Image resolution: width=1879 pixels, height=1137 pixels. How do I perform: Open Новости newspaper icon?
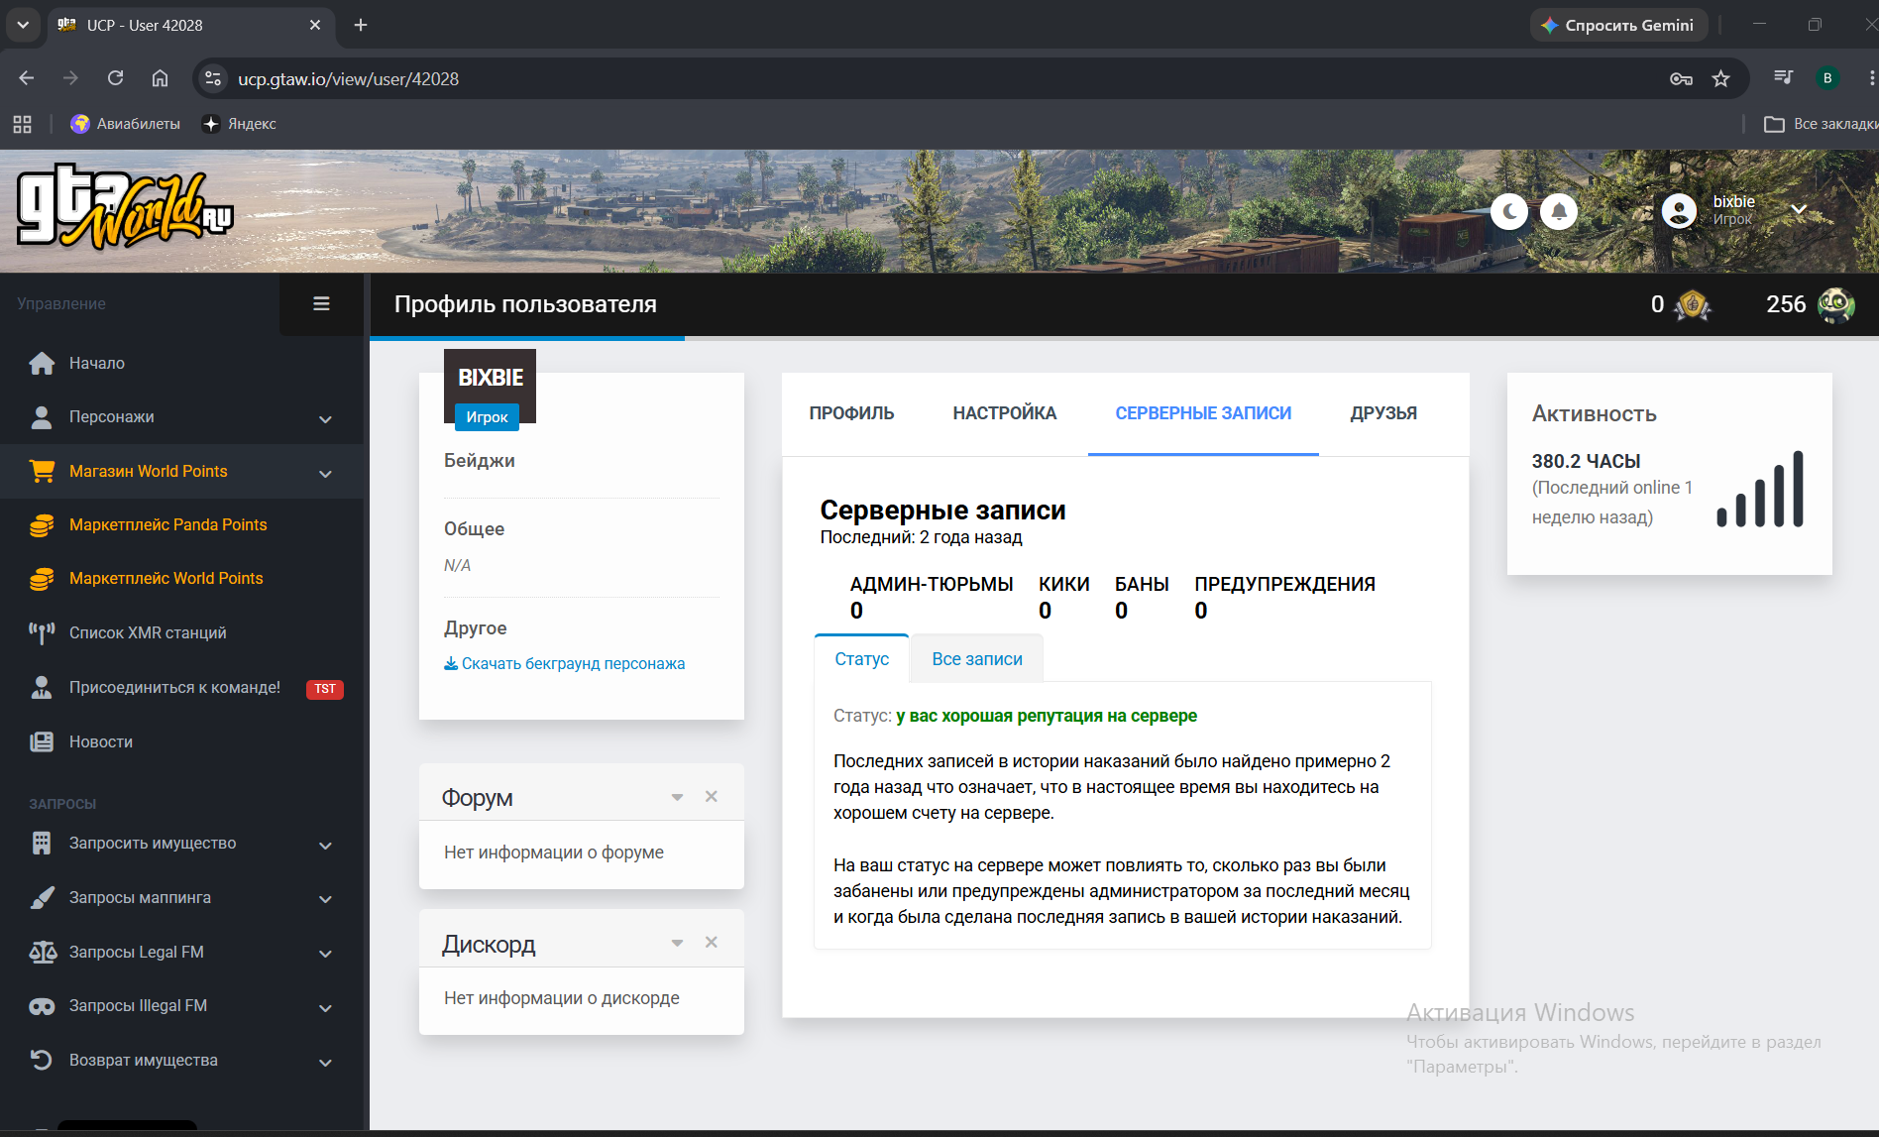(42, 742)
